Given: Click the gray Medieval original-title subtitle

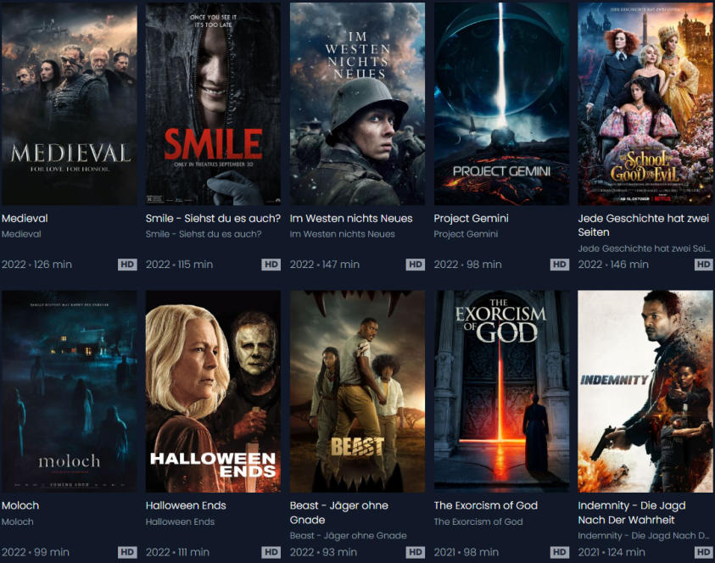Looking at the screenshot, I should click(21, 234).
